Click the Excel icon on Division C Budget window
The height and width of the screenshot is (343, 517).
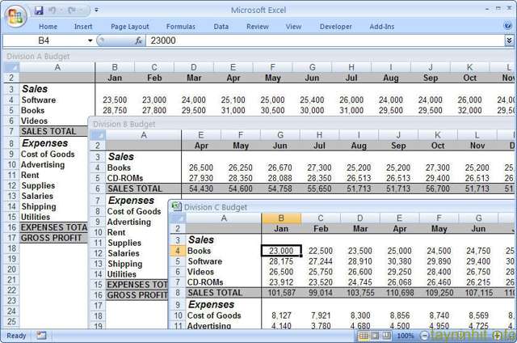pyautogui.click(x=176, y=206)
